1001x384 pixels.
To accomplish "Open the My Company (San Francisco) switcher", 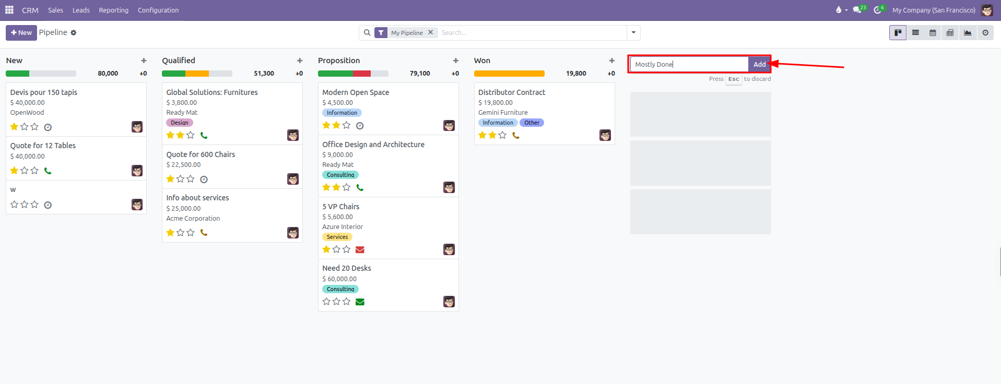I will click(x=934, y=10).
